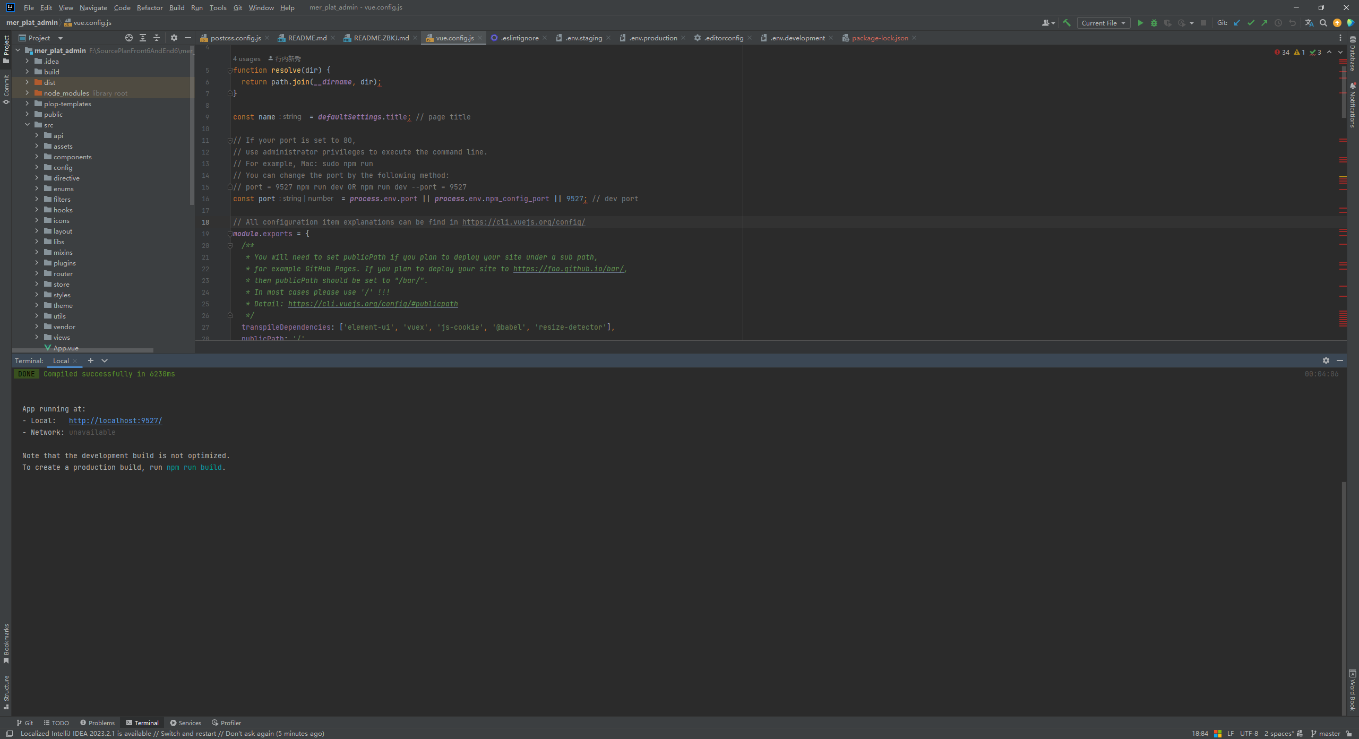Commit changes with the Git checkmark icon
The image size is (1359, 739).
[1251, 23]
